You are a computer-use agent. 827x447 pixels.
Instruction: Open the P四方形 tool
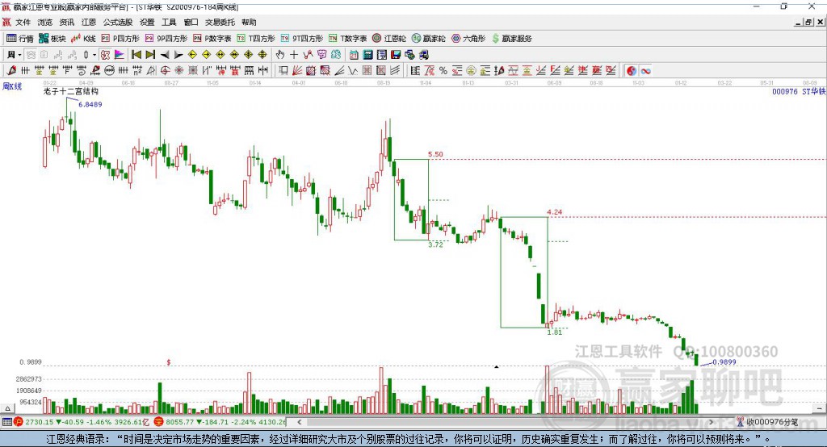[120, 39]
